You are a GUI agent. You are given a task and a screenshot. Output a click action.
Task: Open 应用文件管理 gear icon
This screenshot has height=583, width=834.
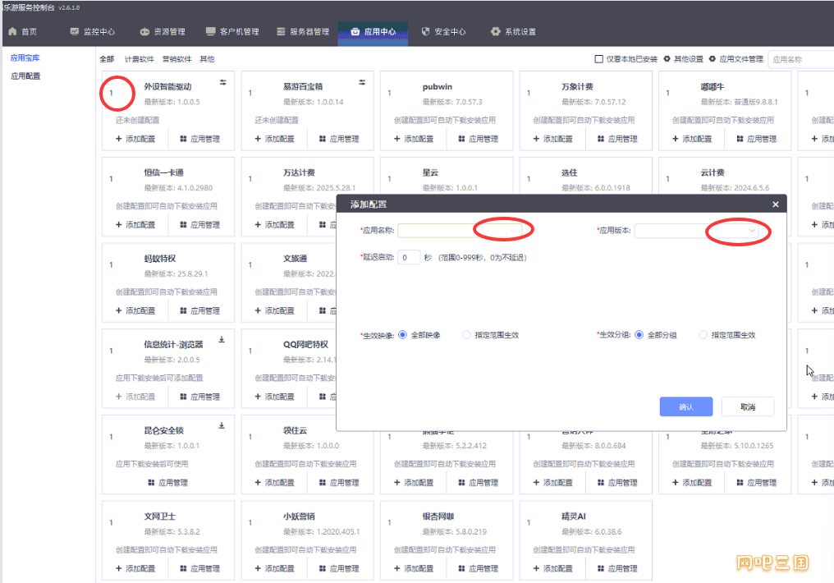[x=713, y=59]
